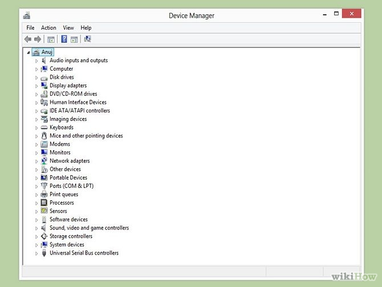Select Sound, video and game controllers
This screenshot has height=287, width=382.
89,228
